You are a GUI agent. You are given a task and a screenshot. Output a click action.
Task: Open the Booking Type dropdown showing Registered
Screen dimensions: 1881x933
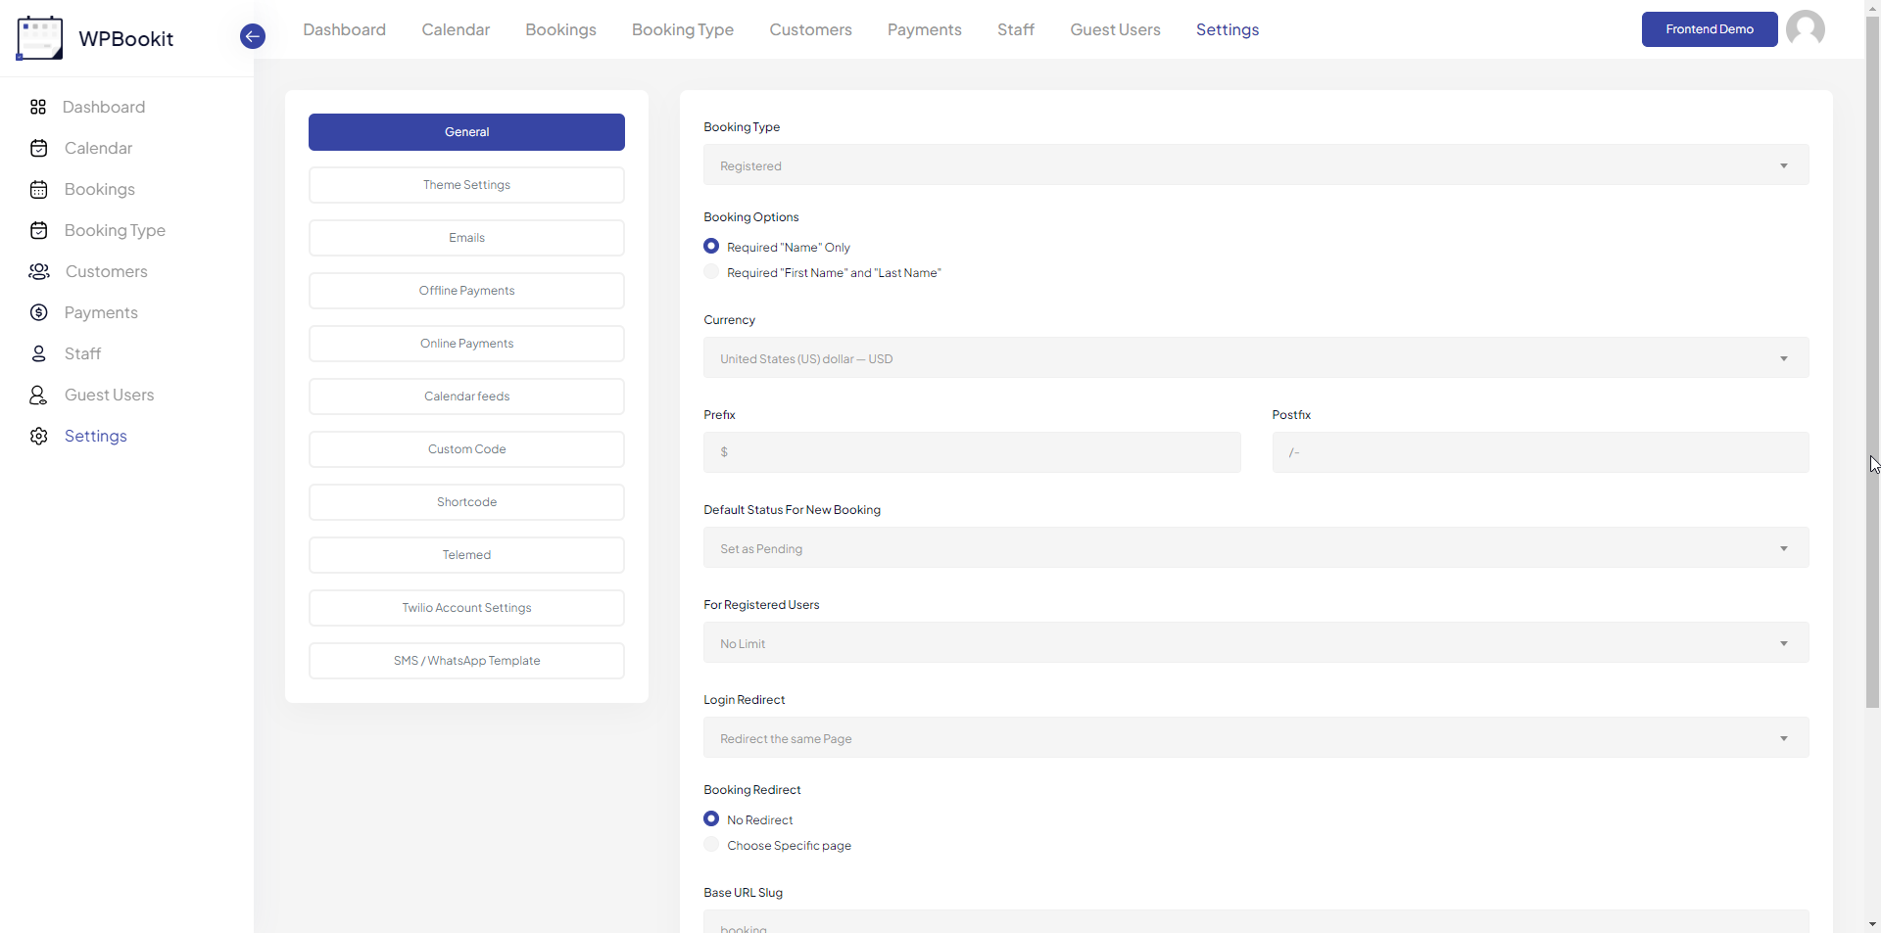1255,164
